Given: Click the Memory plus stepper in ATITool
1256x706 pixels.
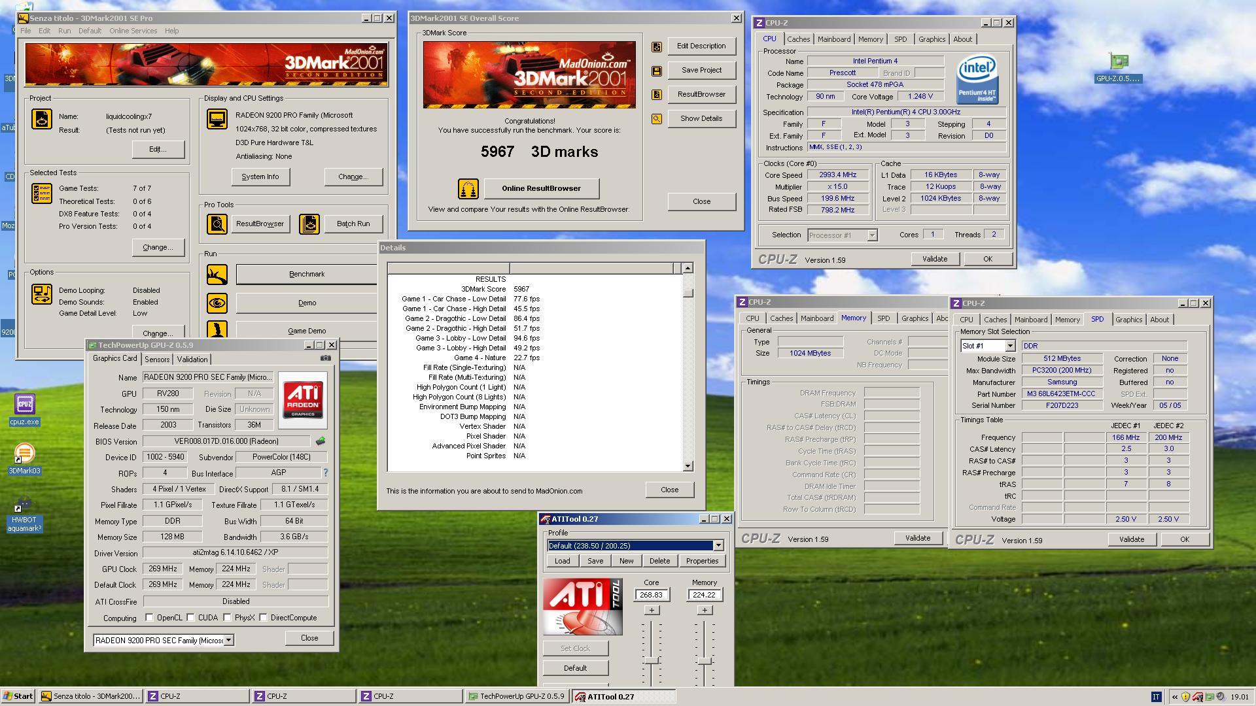Looking at the screenshot, I should click(705, 611).
